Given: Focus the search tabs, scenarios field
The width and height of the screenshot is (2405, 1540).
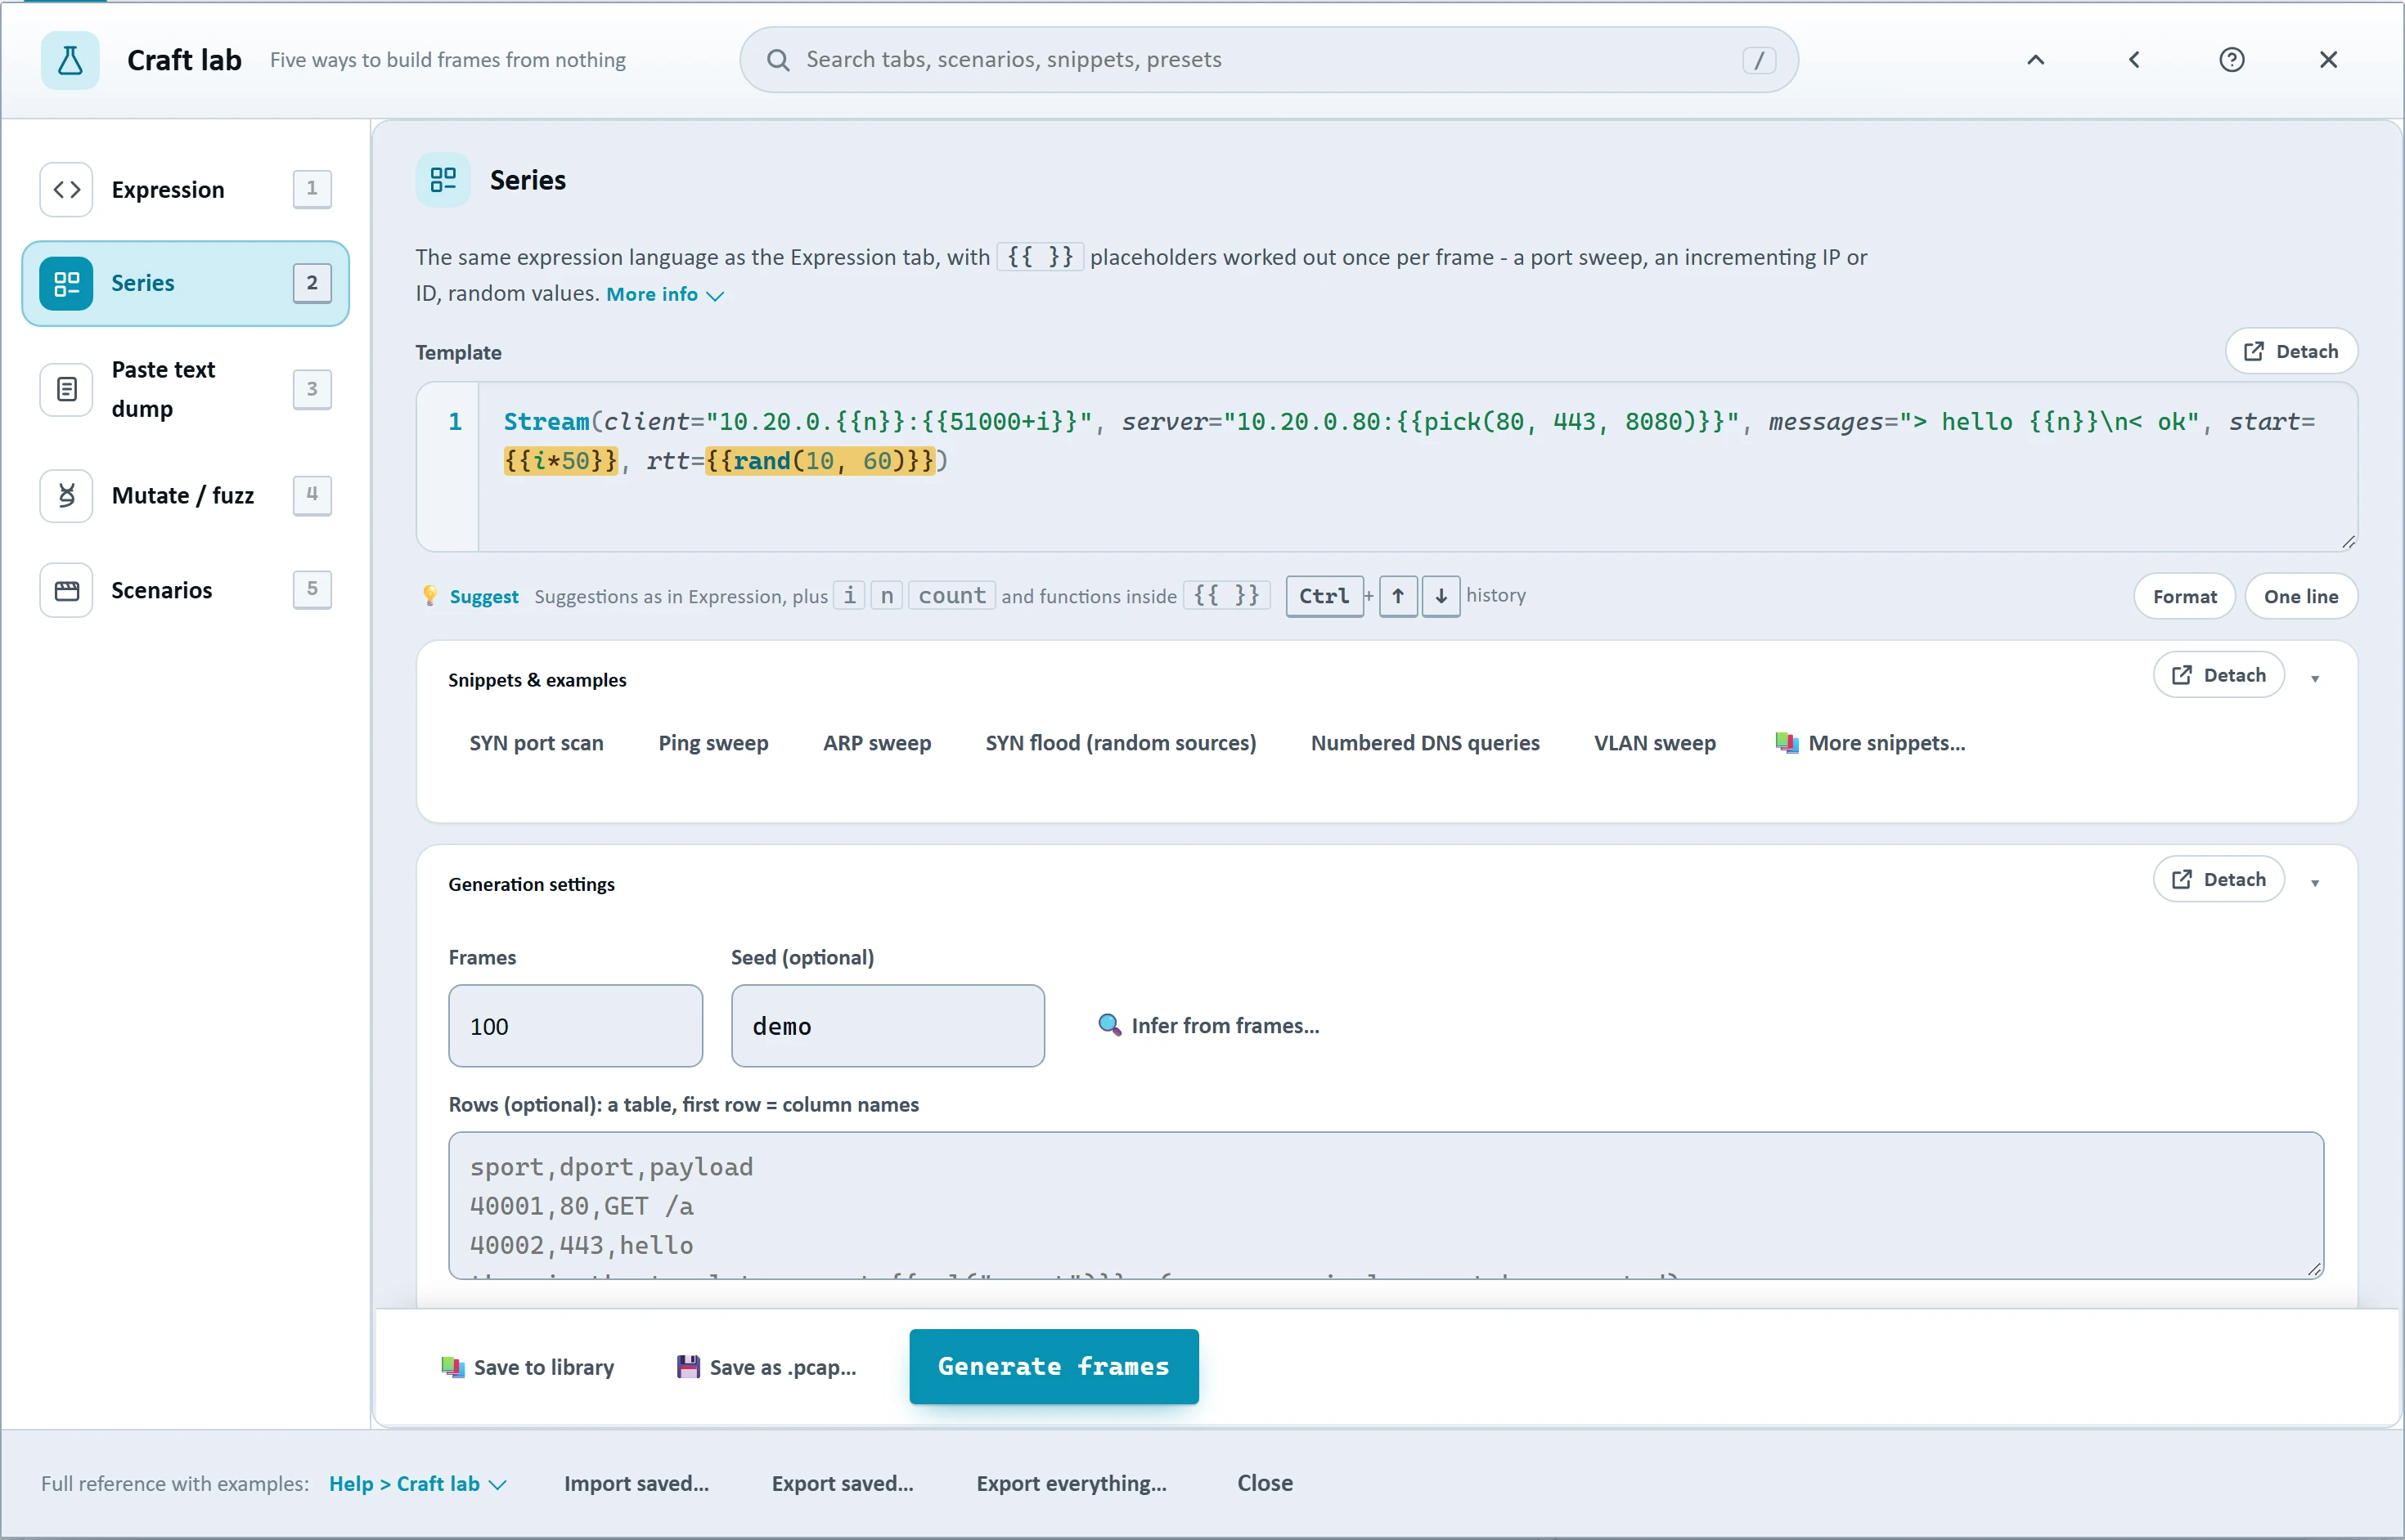Looking at the screenshot, I should [1269, 60].
